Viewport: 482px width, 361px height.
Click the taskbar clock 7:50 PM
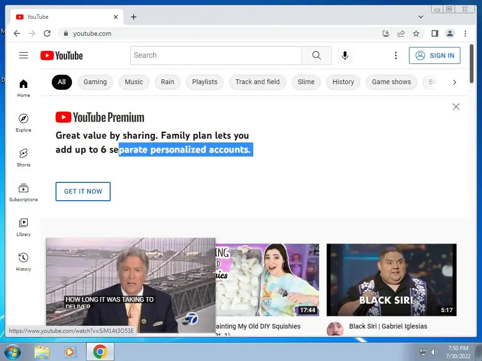[x=458, y=348]
